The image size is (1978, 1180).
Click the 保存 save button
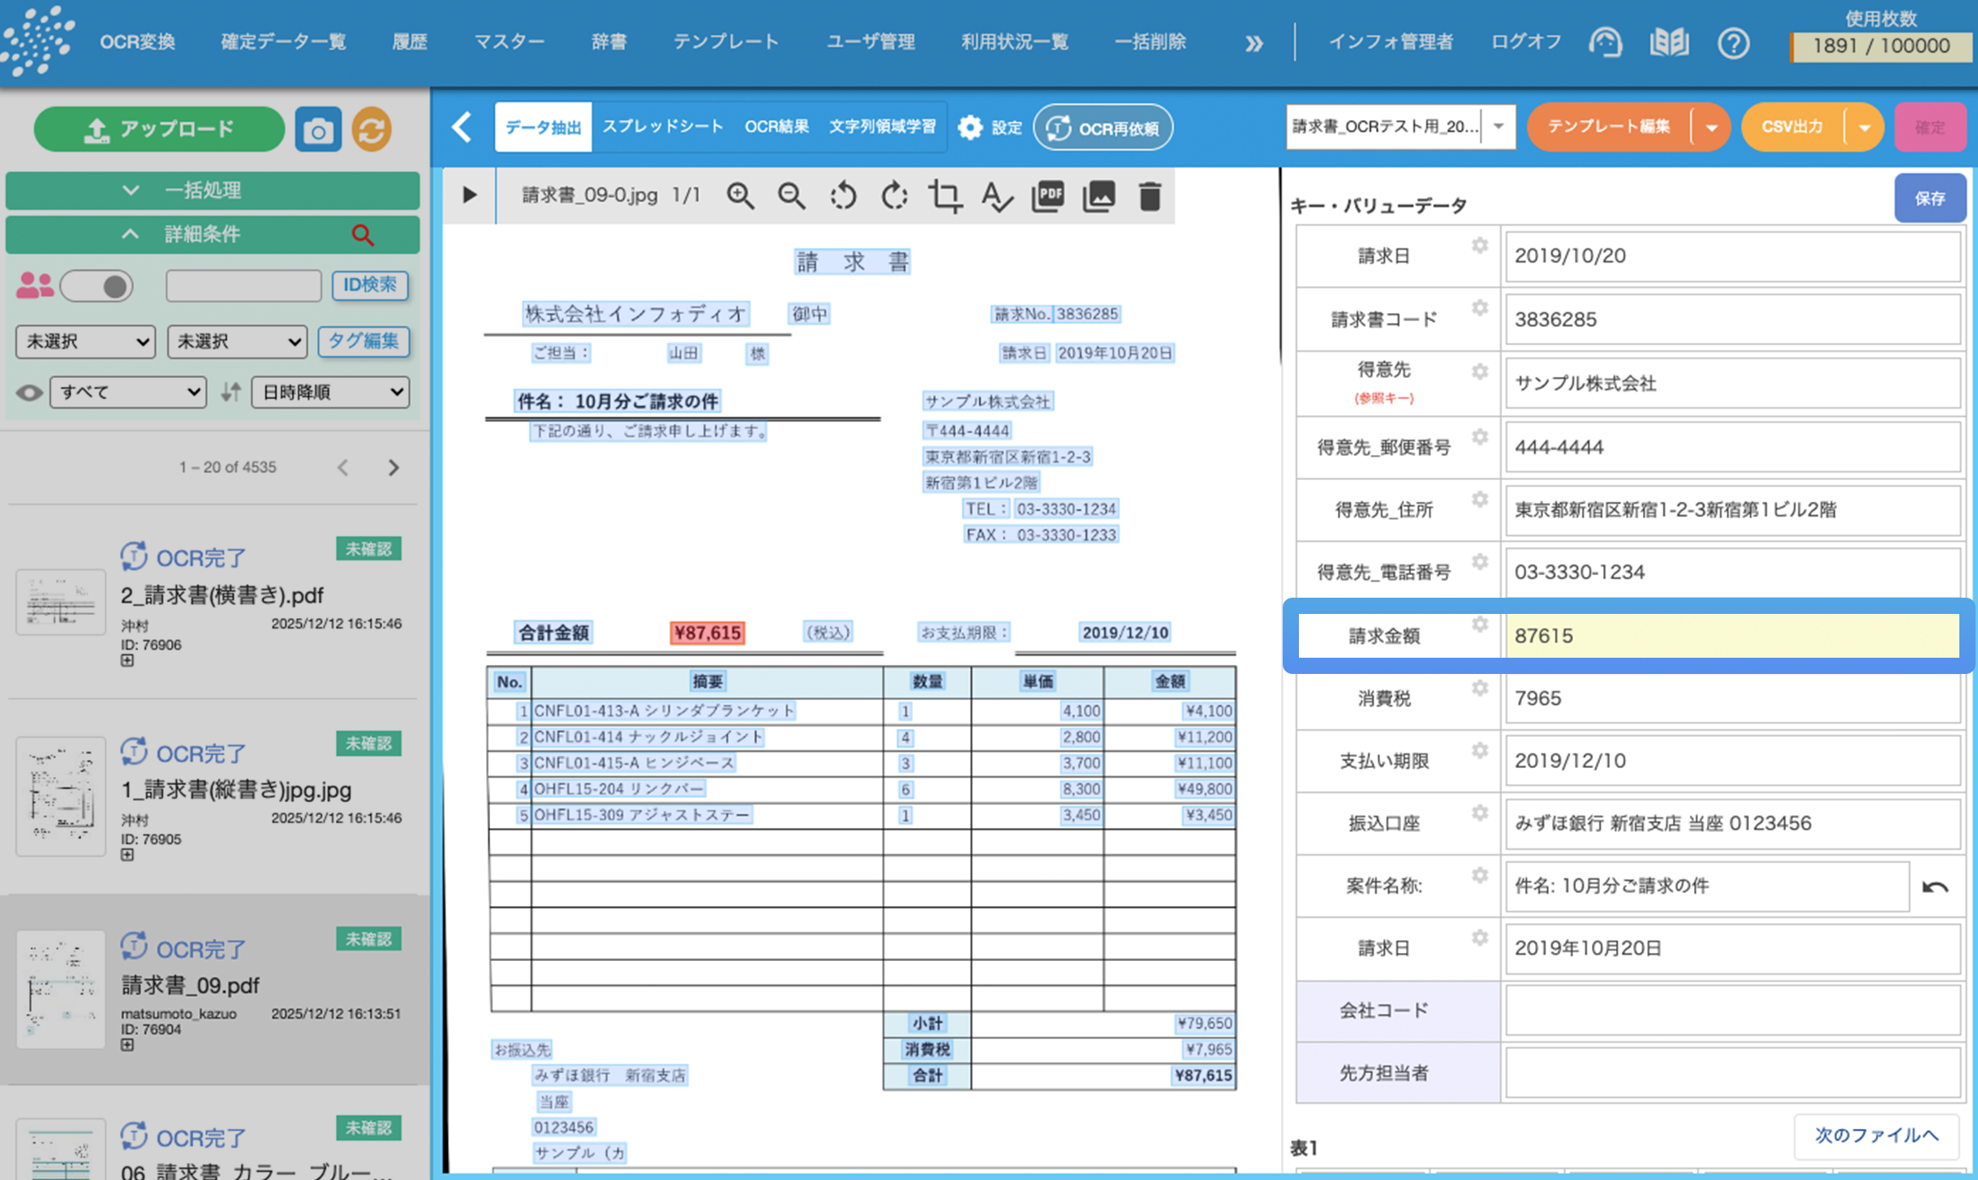click(1930, 198)
